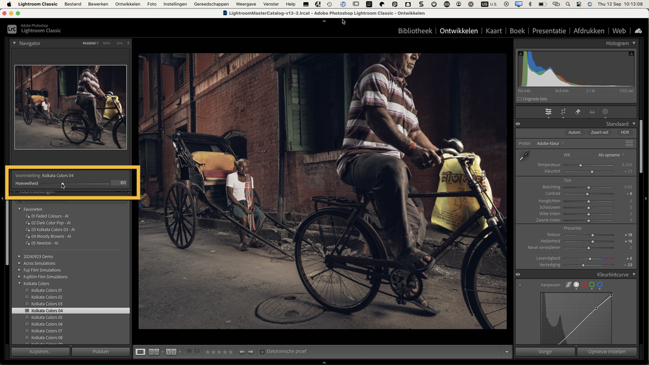Go to next photo arrow
The height and width of the screenshot is (365, 649).
pyautogui.click(x=251, y=352)
